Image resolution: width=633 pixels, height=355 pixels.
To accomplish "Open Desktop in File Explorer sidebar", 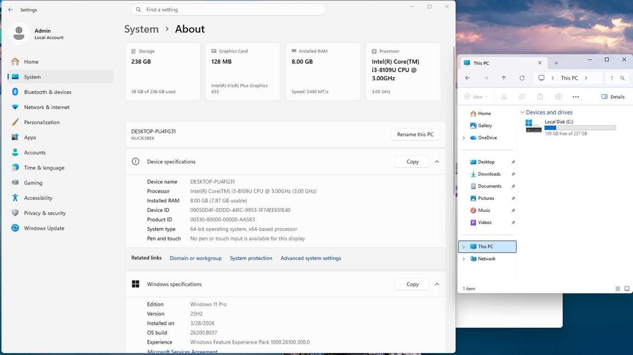I will pos(486,162).
